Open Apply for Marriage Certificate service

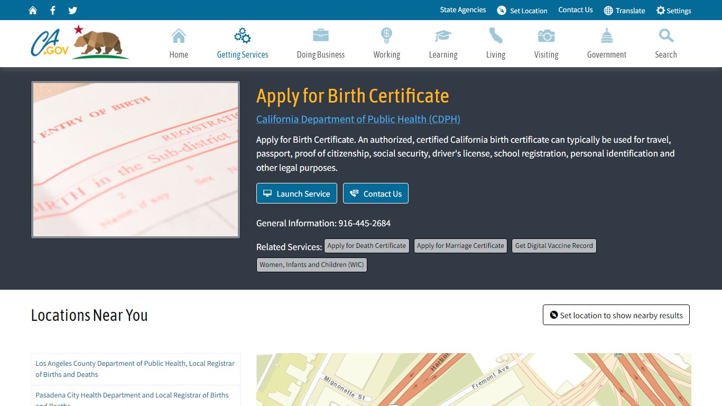460,246
